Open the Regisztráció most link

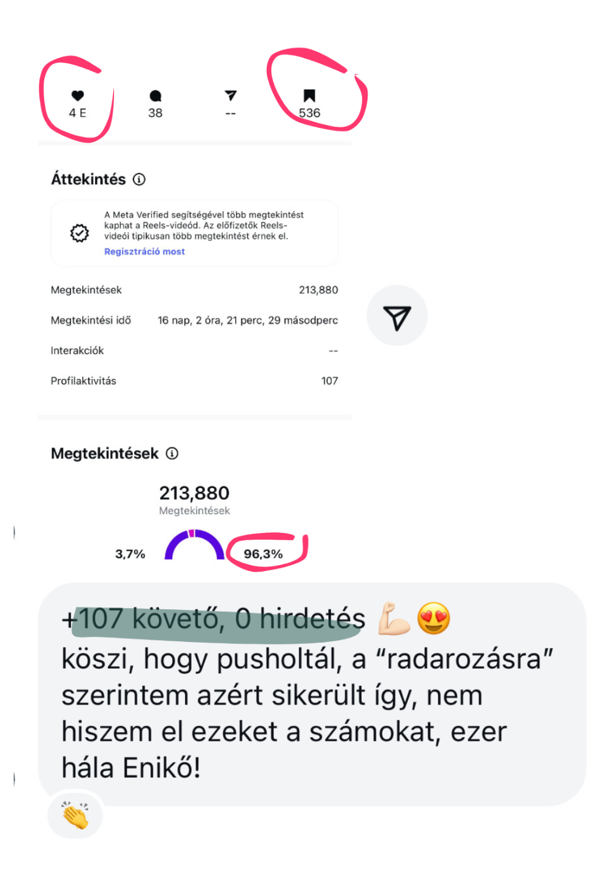(x=144, y=252)
